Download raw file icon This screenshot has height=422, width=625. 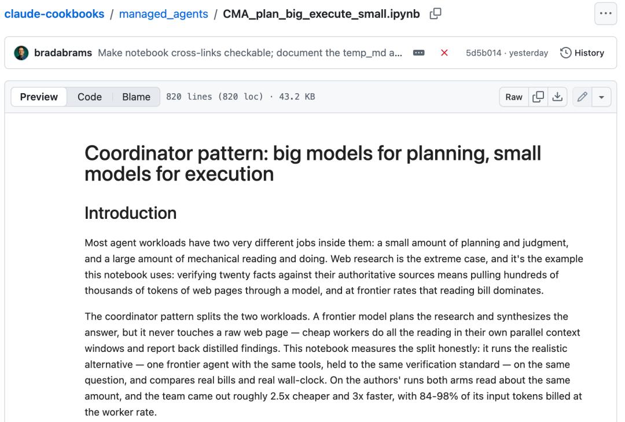tap(557, 97)
